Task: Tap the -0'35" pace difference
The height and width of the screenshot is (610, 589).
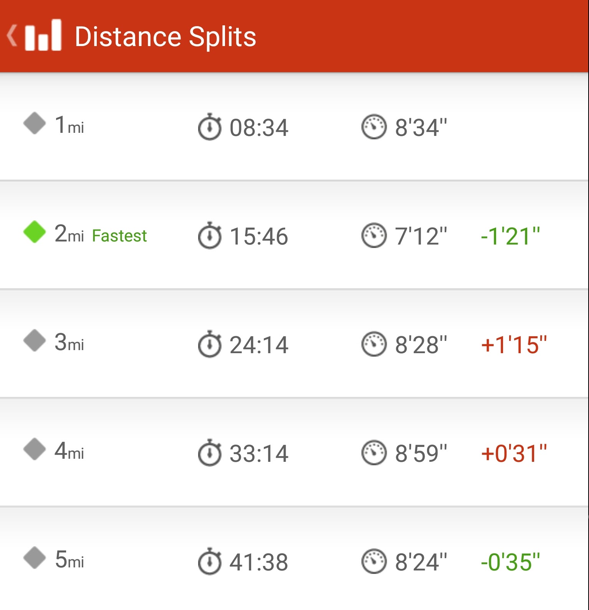Action: click(510, 562)
